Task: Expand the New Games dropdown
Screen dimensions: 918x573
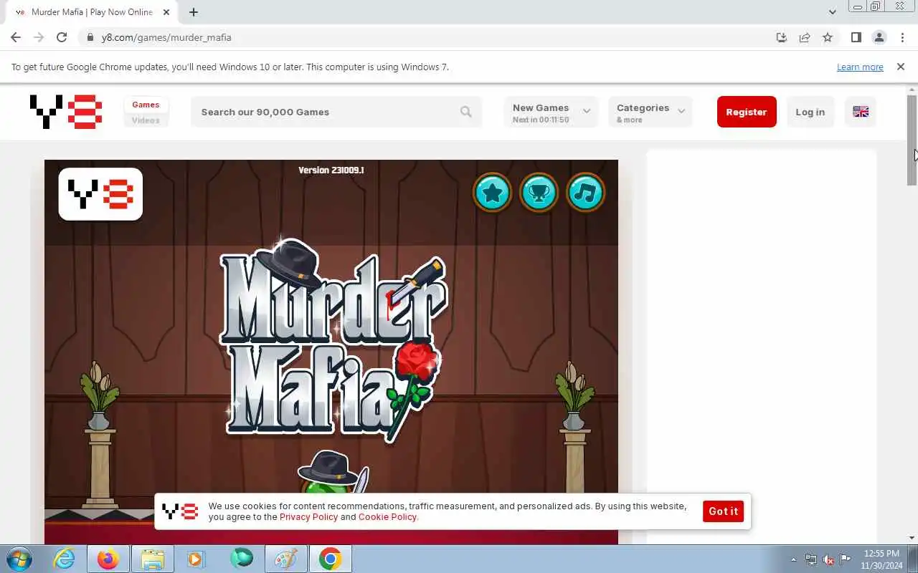Action: (x=551, y=112)
